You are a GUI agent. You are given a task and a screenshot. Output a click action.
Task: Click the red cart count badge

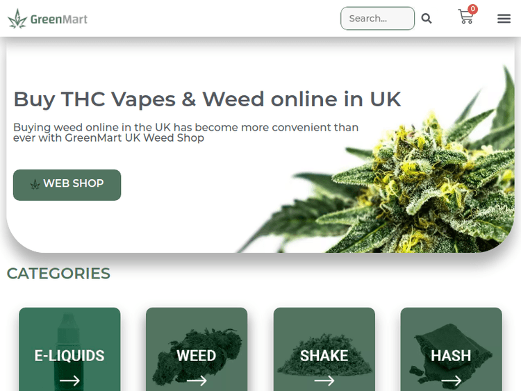point(472,9)
